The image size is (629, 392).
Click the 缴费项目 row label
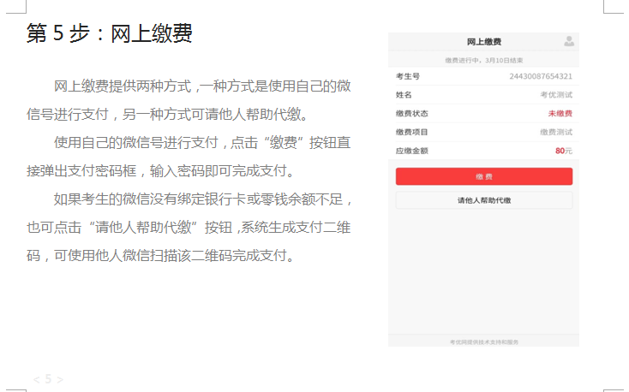[x=411, y=133]
